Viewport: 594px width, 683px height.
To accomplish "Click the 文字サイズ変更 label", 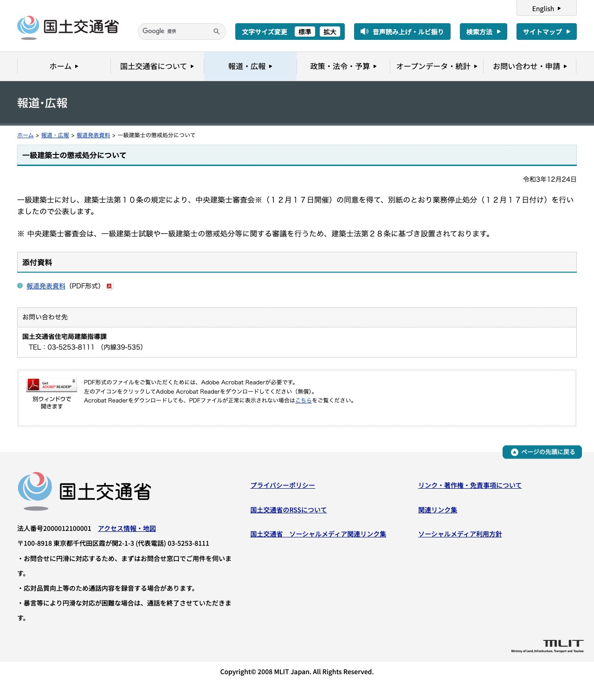I will [265, 32].
